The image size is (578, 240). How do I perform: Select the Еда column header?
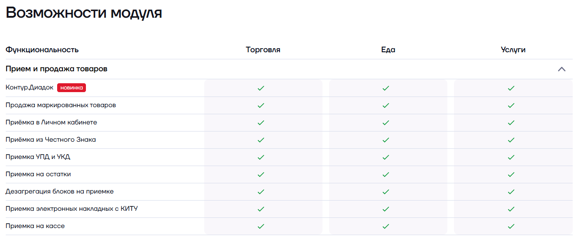[388, 50]
